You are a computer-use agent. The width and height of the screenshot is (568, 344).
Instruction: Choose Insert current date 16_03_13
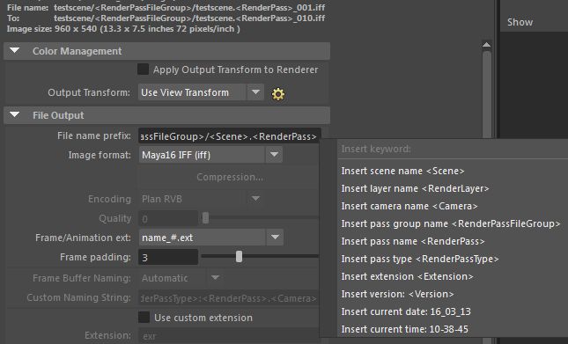click(406, 311)
